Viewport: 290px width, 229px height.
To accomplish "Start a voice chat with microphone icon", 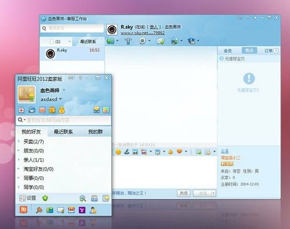I will pyautogui.click(x=128, y=41).
